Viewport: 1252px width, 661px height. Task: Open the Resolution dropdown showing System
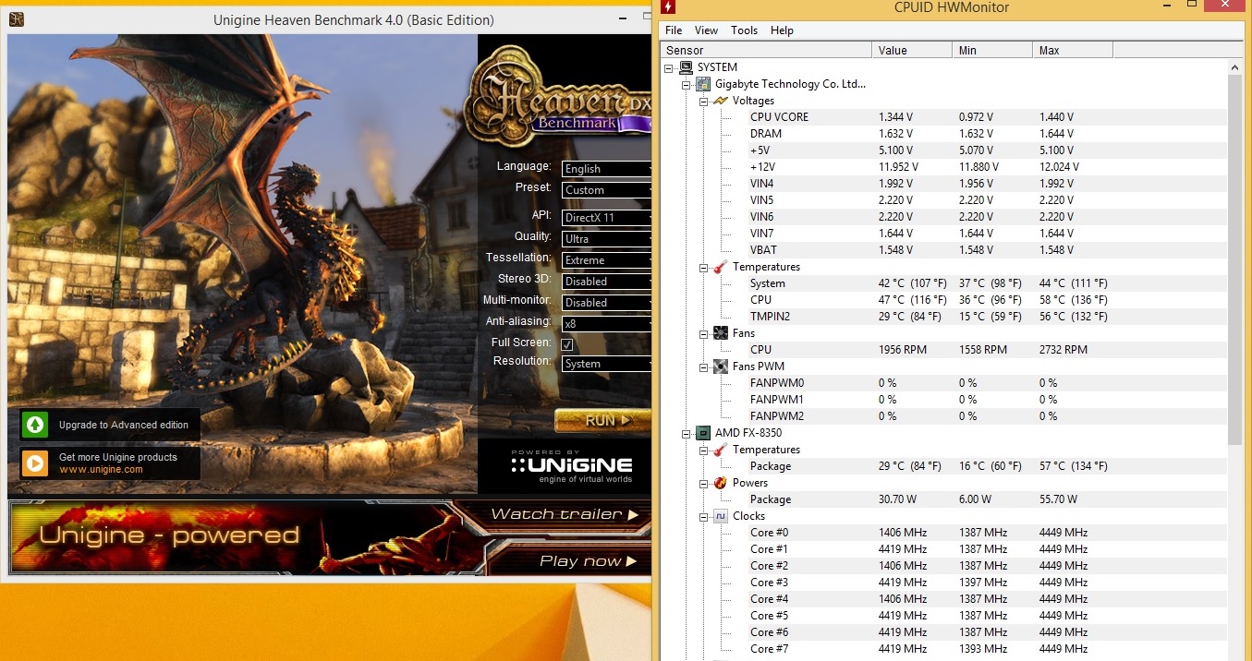coord(606,364)
